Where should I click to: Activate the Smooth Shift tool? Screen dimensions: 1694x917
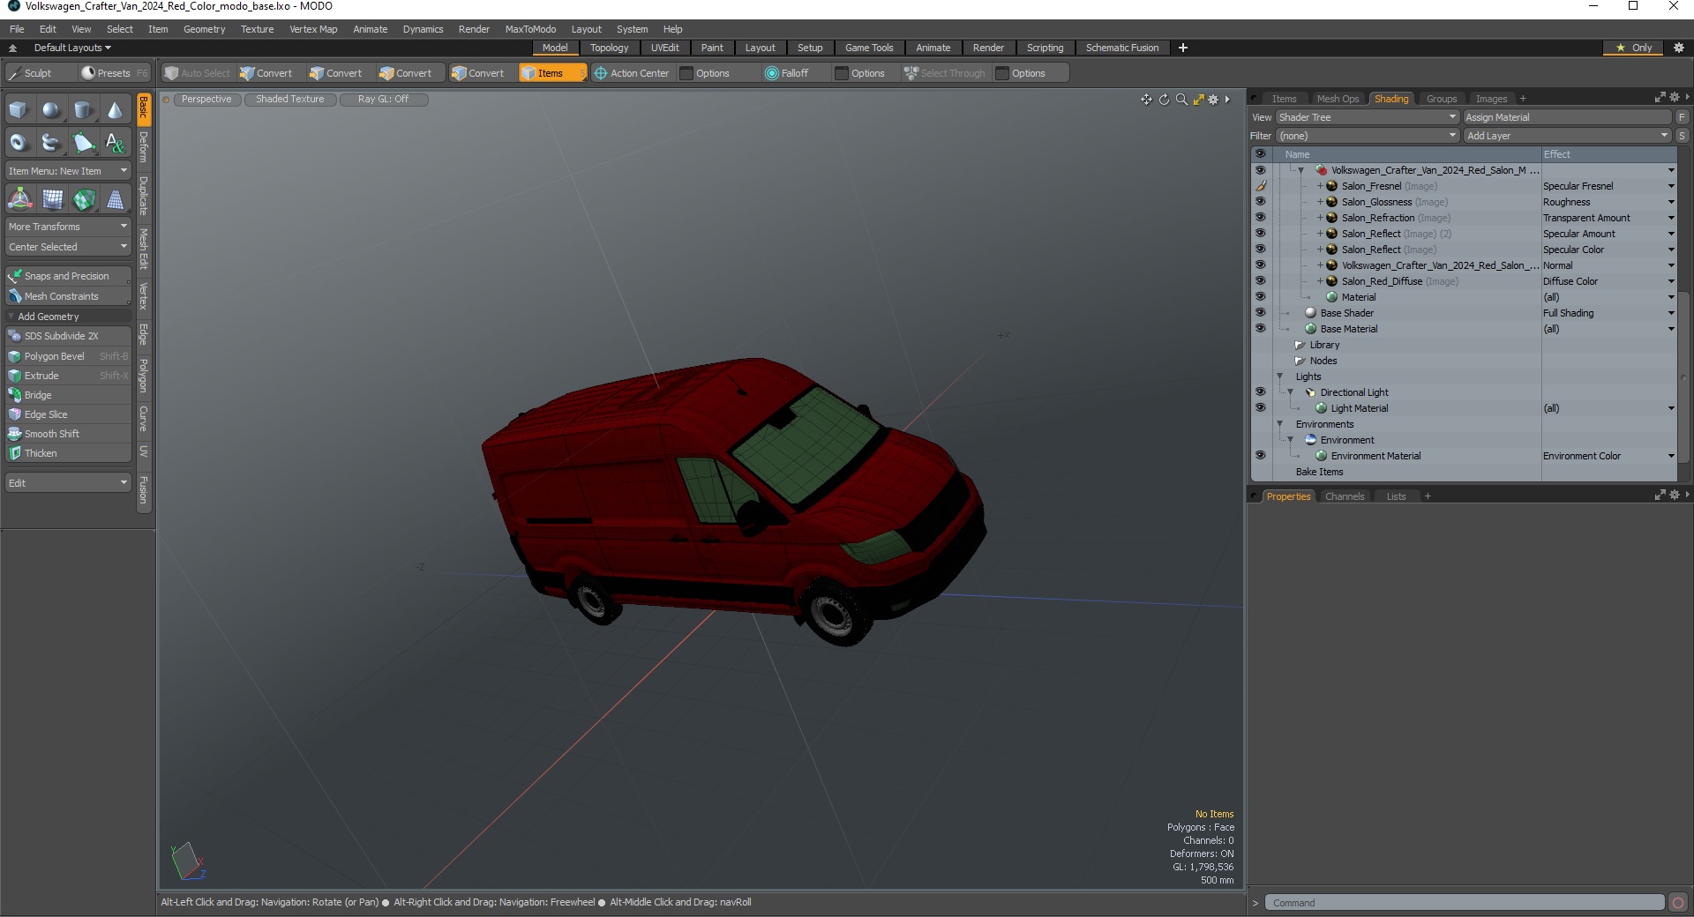pyautogui.click(x=68, y=434)
